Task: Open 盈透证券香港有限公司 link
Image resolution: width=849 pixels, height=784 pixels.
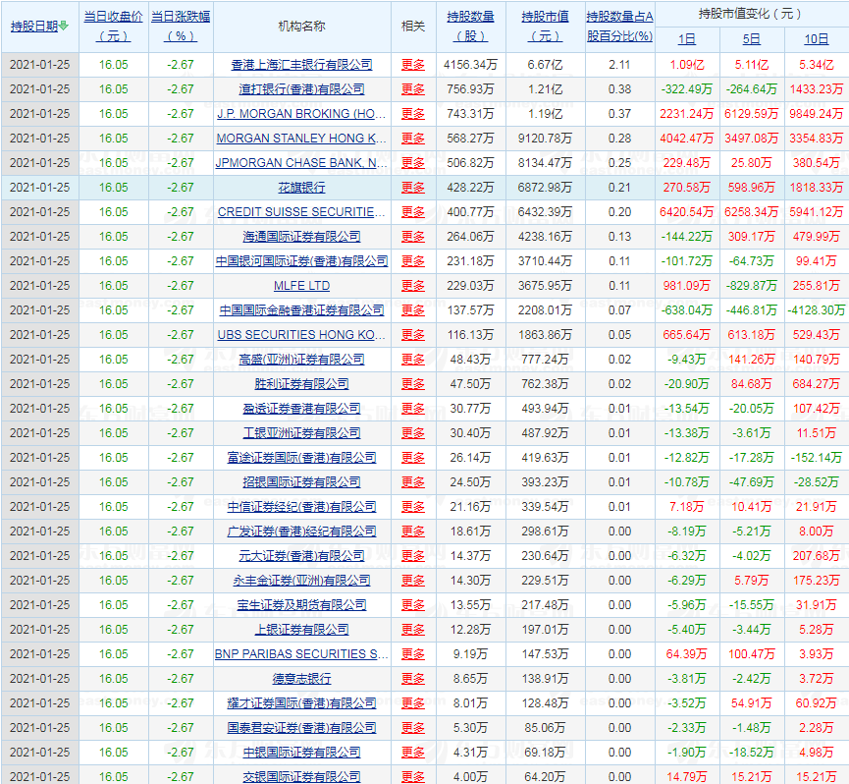Action: tap(301, 409)
